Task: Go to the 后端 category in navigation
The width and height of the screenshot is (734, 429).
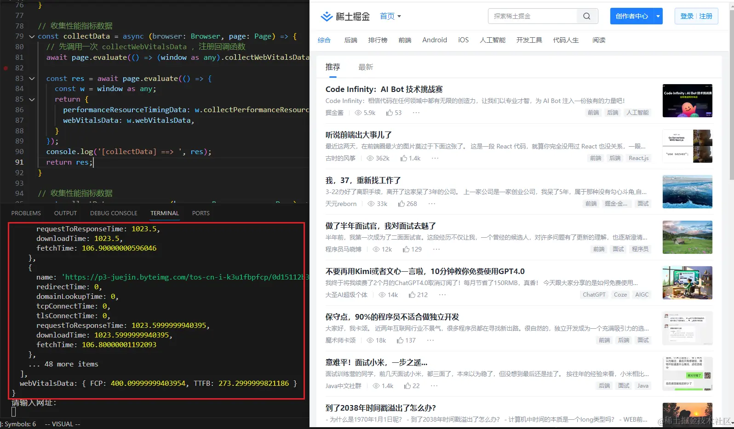Action: tap(351, 40)
